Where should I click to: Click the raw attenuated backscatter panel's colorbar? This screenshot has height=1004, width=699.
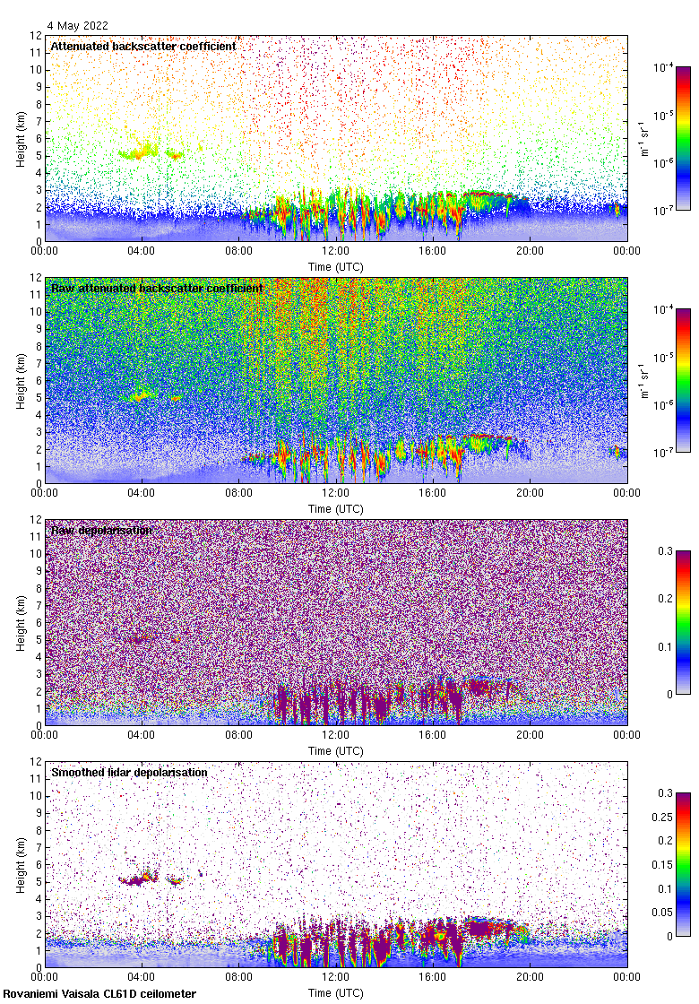[683, 380]
